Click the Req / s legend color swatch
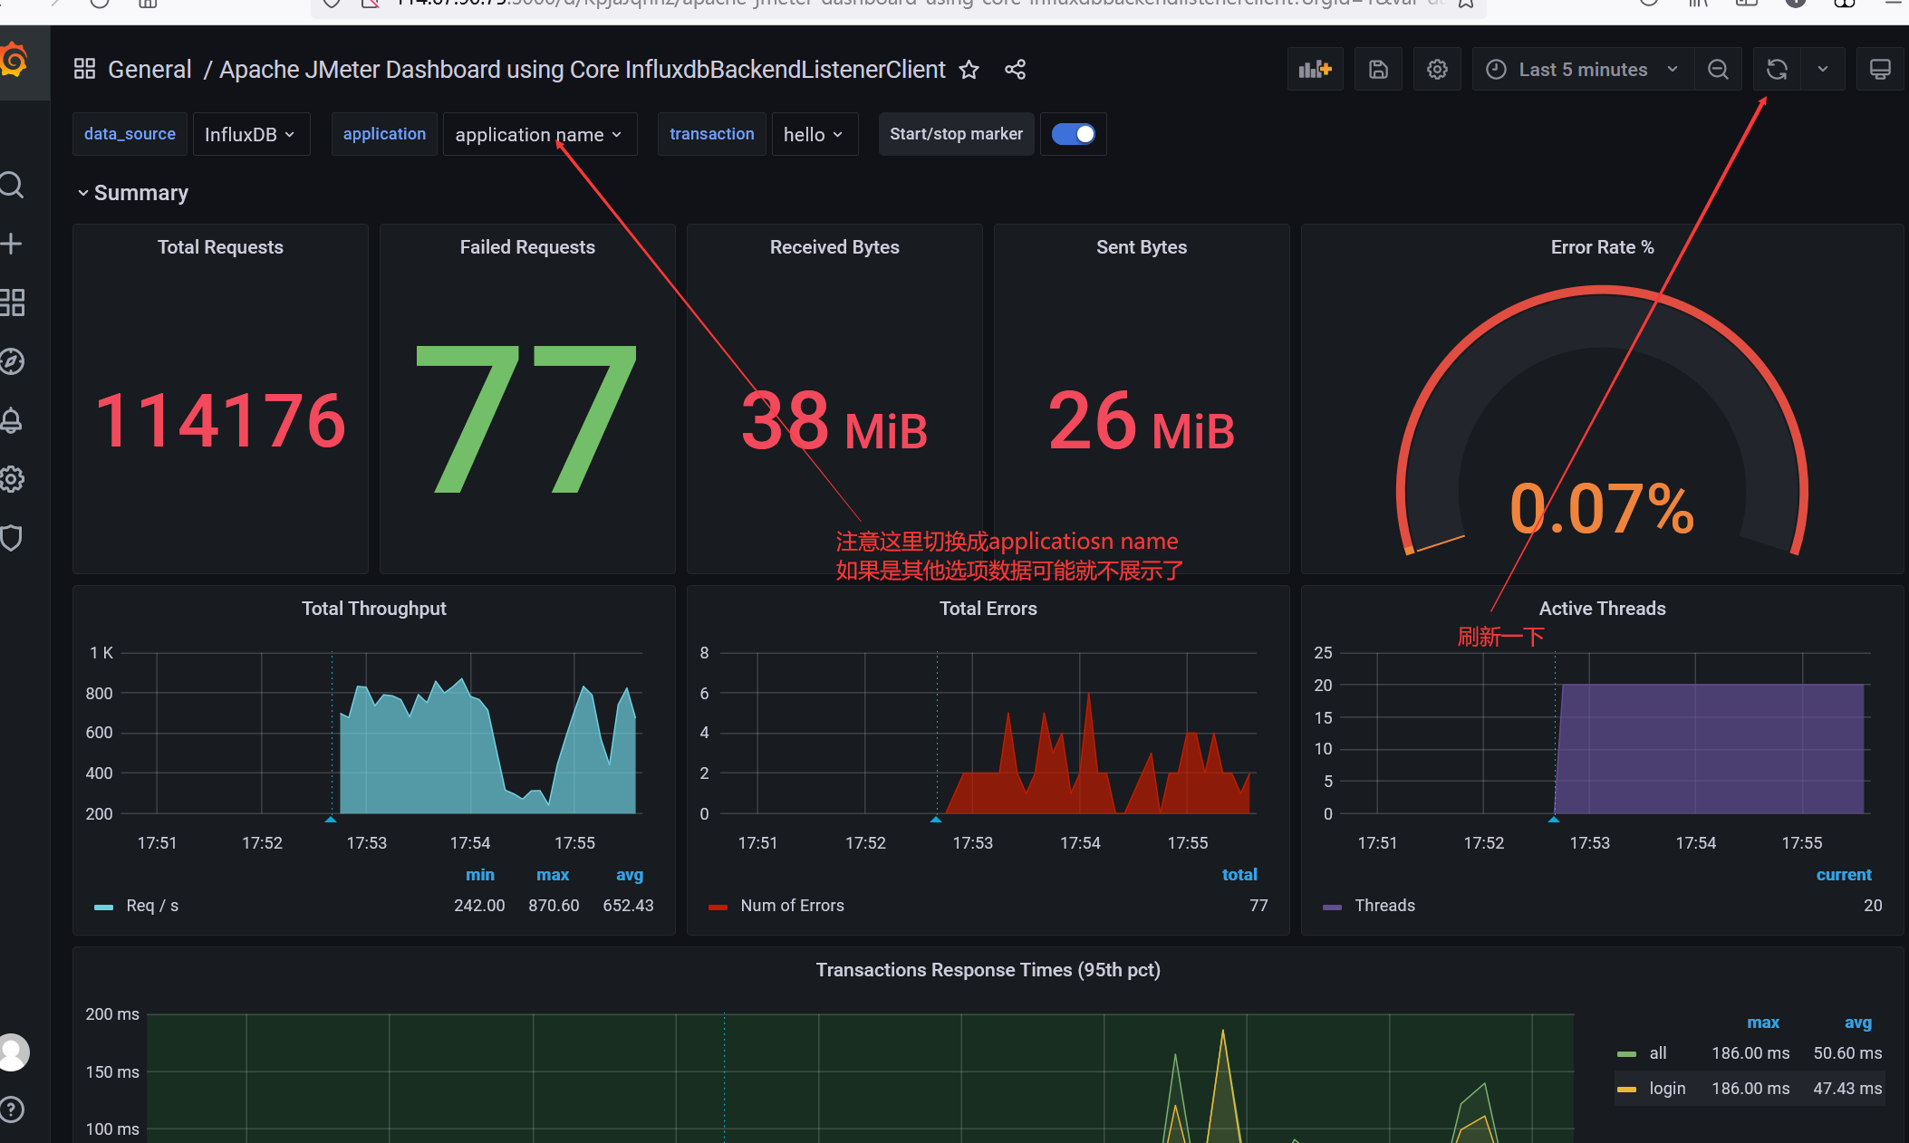The image size is (1909, 1143). (x=103, y=907)
